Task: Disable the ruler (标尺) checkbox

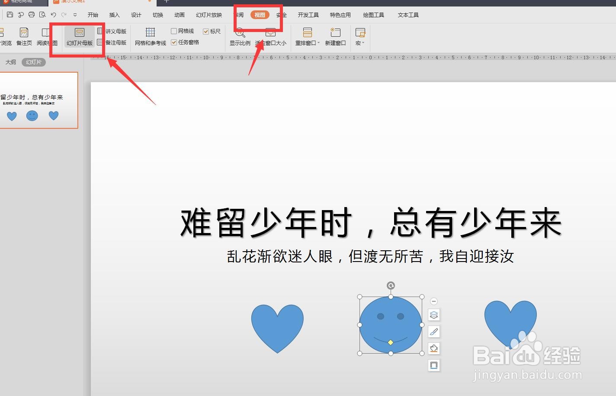Action: click(x=207, y=31)
